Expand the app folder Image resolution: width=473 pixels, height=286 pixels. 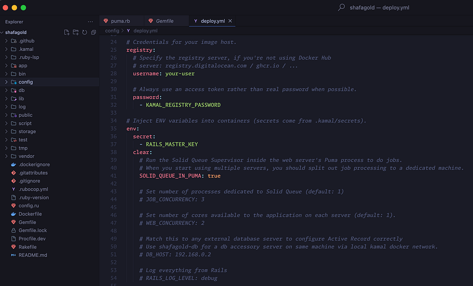23,66
